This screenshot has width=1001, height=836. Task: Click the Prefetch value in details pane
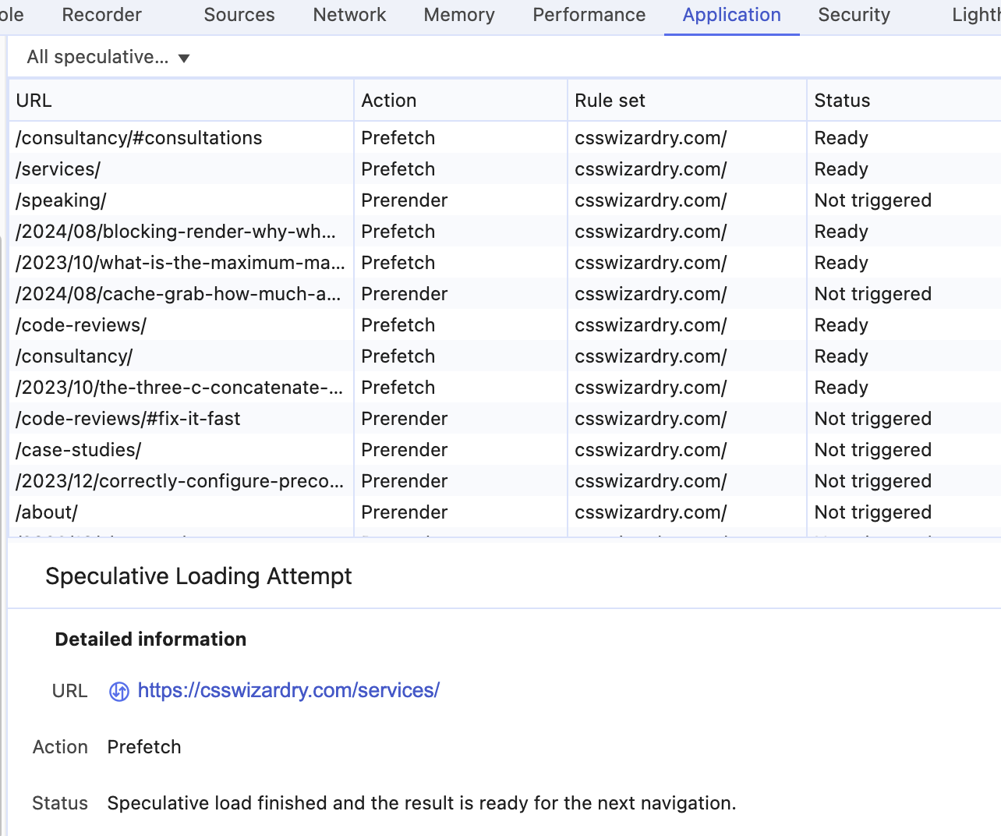(144, 746)
